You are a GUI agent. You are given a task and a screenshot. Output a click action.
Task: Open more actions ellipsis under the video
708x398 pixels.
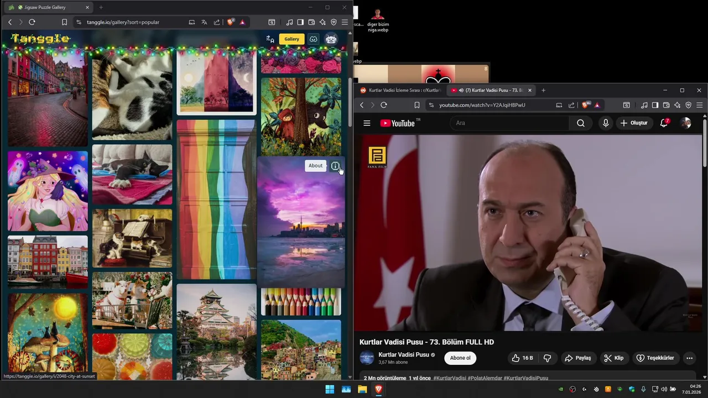(689, 358)
